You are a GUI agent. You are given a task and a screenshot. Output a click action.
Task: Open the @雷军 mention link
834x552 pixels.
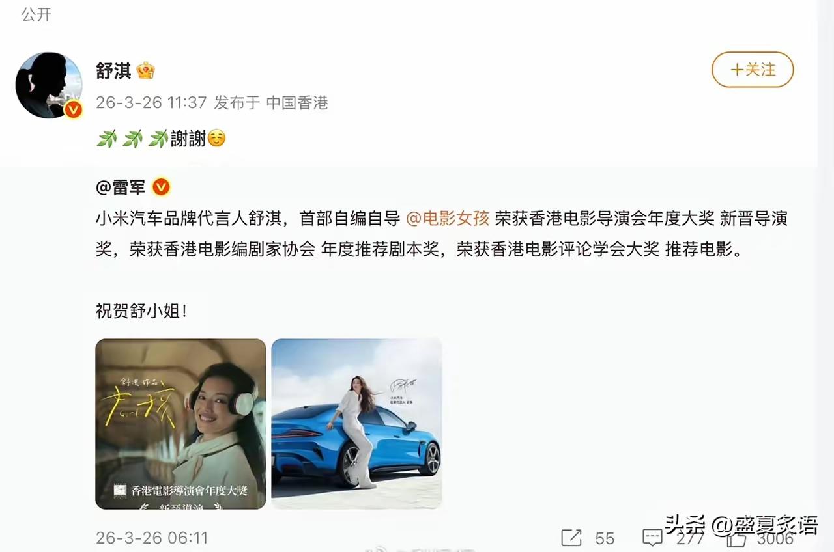click(121, 187)
